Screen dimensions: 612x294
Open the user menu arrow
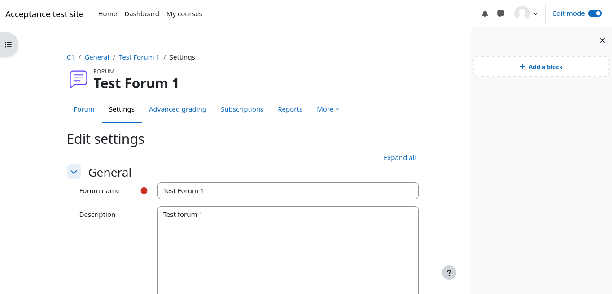(536, 14)
